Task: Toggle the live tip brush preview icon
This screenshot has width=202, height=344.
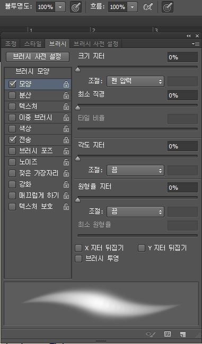Action: (x=151, y=334)
